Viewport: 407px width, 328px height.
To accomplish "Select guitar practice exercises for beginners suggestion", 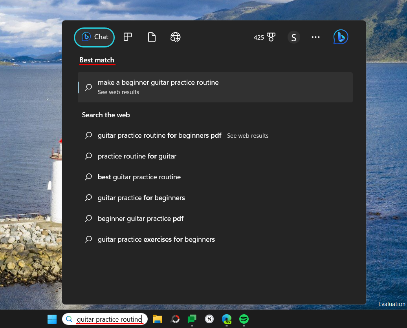I will [x=156, y=239].
